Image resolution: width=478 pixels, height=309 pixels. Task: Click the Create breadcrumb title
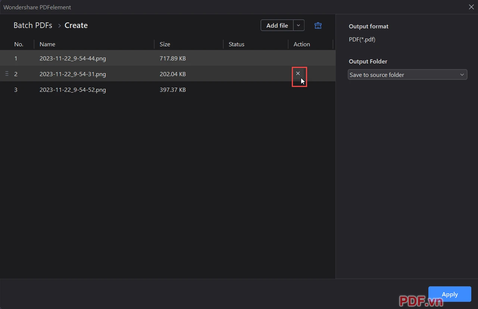pyautogui.click(x=76, y=25)
